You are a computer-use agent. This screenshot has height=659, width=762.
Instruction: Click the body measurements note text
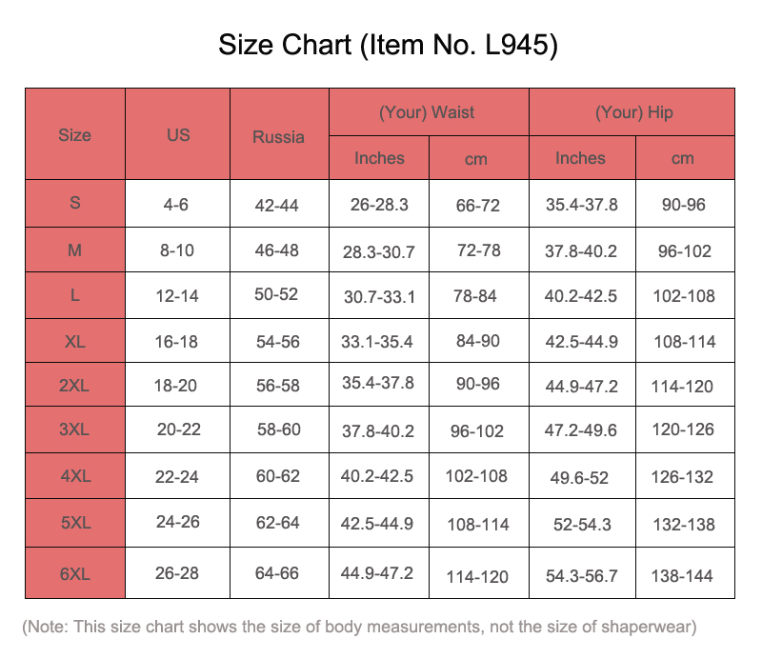(360, 627)
